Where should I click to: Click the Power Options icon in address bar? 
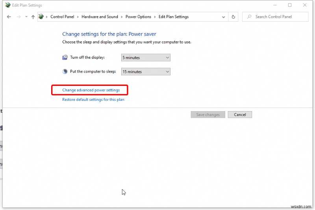pos(41,17)
